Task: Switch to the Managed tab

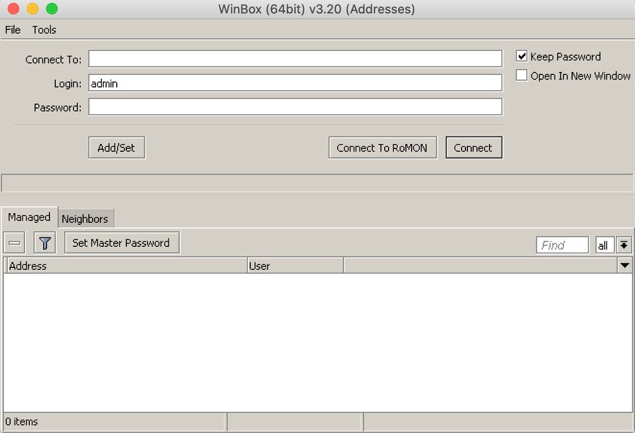Action: tap(30, 217)
